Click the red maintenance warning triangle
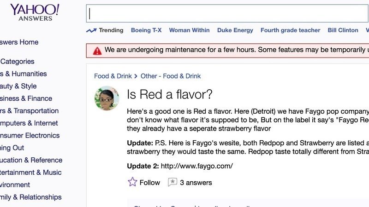This screenshot has width=369, height=207. coord(97,51)
